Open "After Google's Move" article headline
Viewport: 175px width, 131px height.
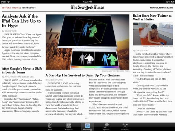click(22, 70)
